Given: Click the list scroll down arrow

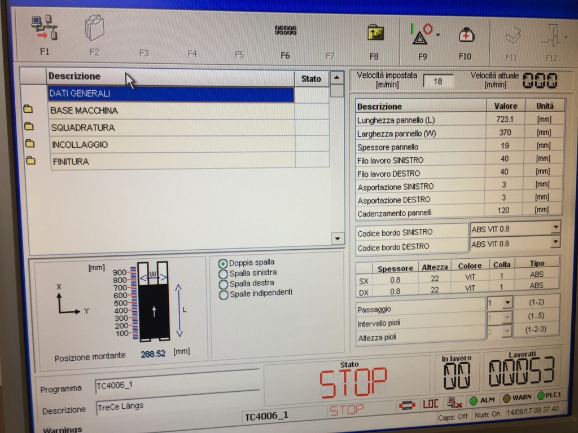Looking at the screenshot, I should [338, 238].
